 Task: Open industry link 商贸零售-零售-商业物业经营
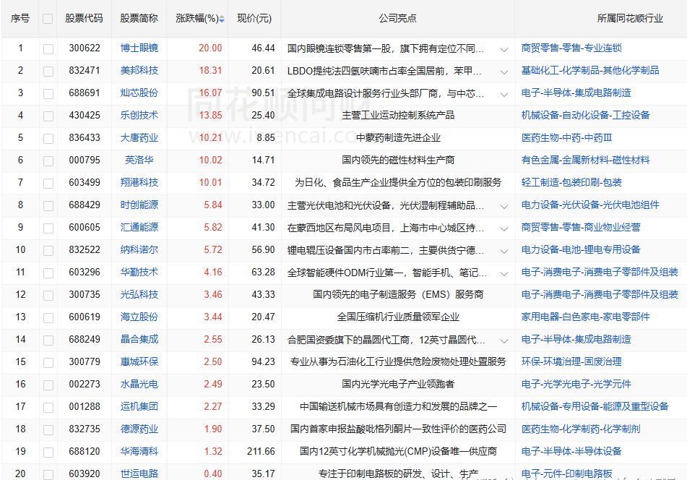581,228
